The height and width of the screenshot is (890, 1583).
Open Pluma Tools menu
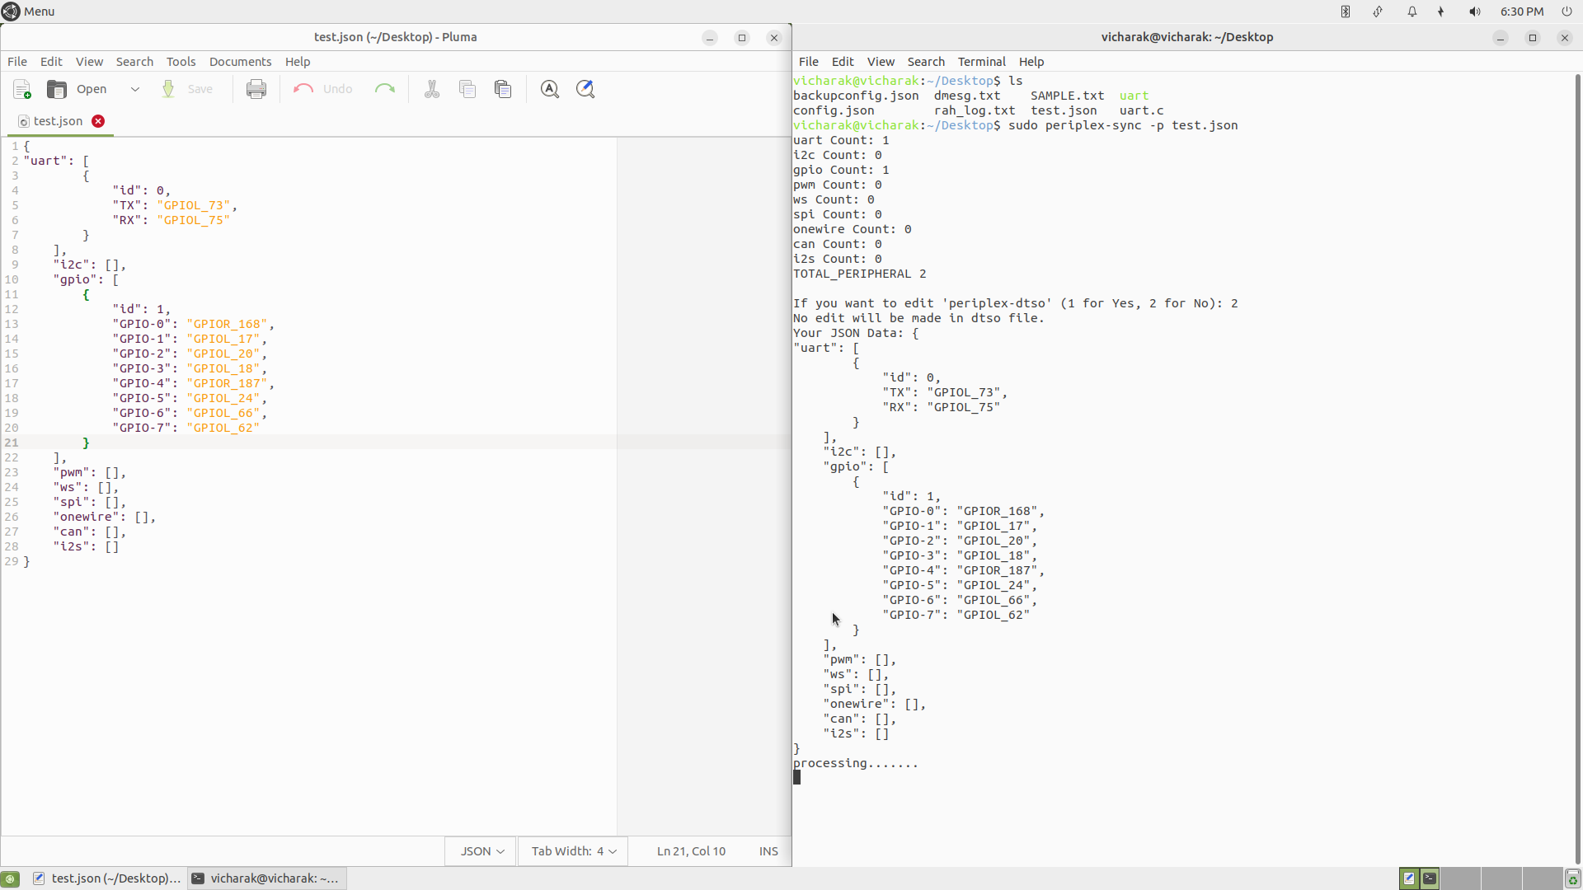181,62
